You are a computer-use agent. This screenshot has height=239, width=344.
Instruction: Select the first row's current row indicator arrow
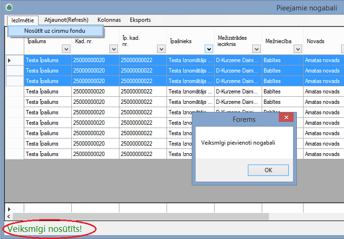tap(10, 60)
